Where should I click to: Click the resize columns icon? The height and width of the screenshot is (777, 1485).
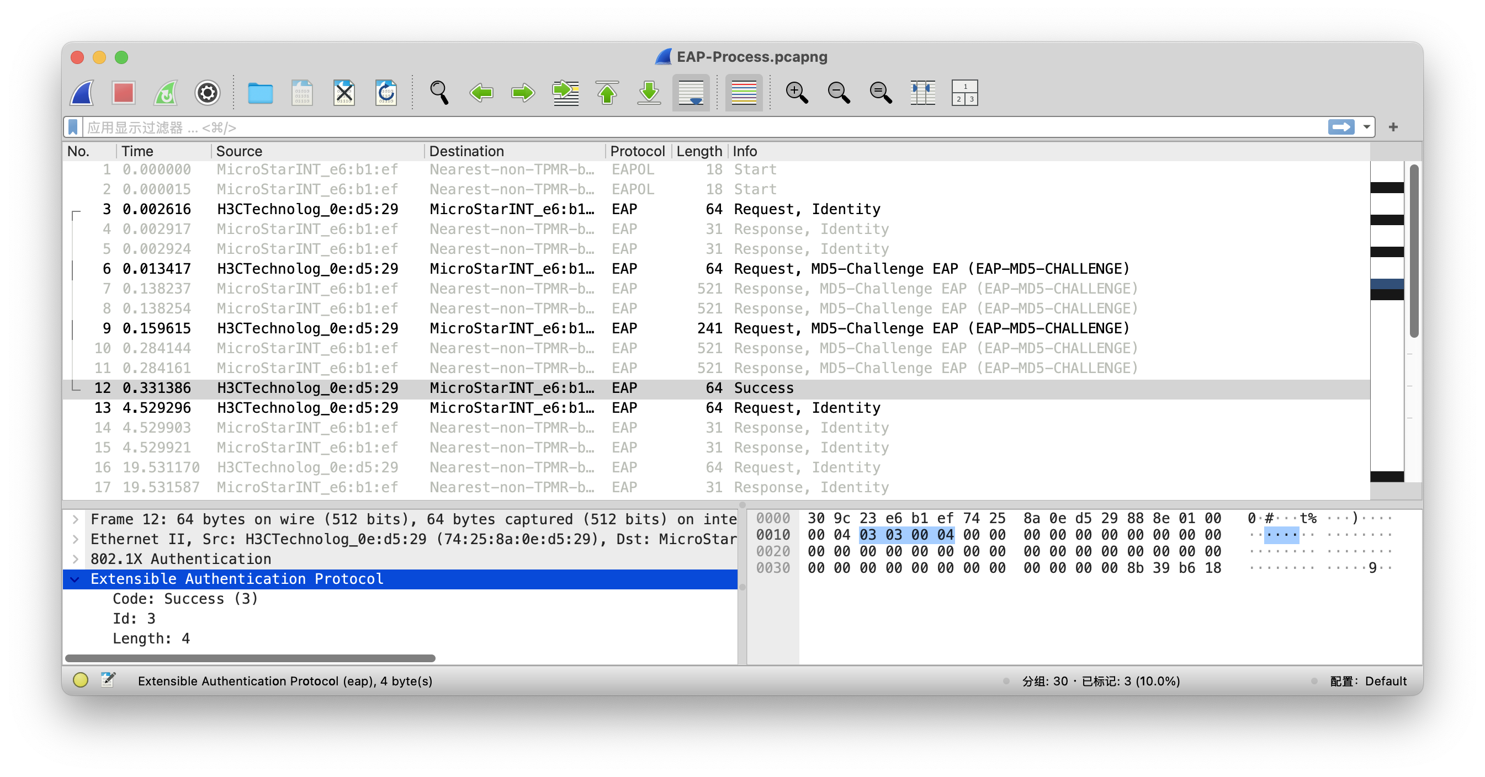922,92
